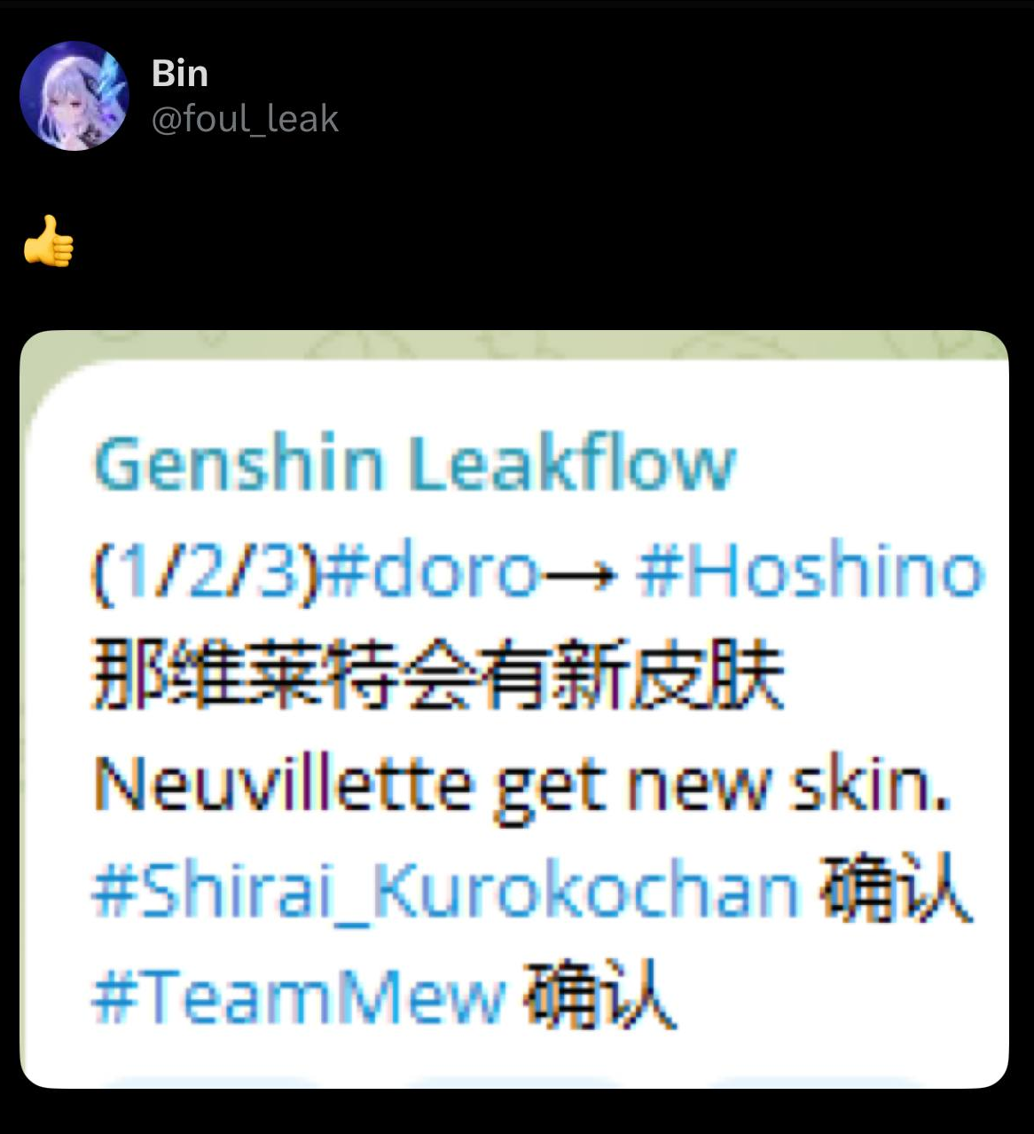Viewport: 1034px width, 1134px height.
Task: Click the Chinese line 那维莱特会有新皮肤
Action: 438,677
